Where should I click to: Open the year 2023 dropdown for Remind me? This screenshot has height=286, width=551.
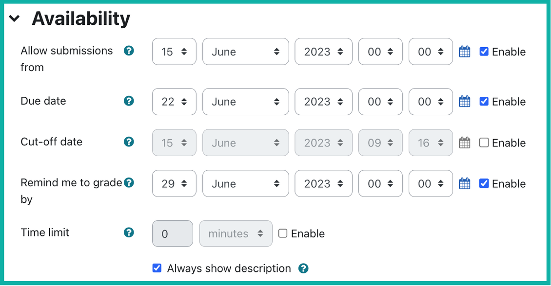click(x=323, y=183)
